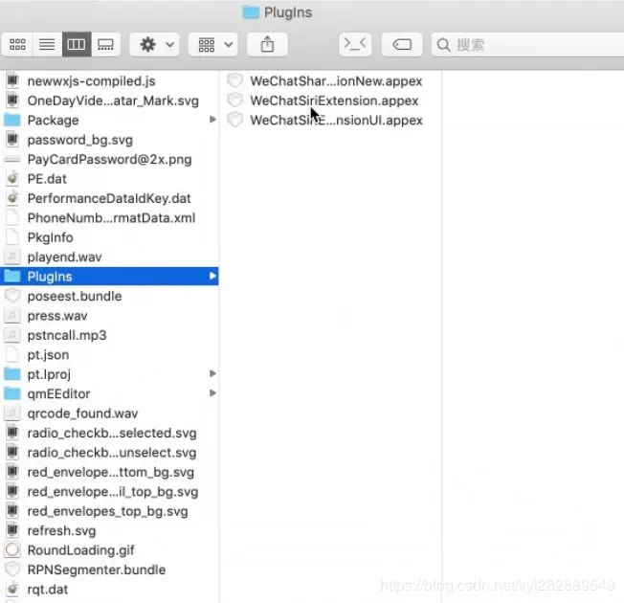
Task: Switch to icon view in toolbar
Action: 17,44
